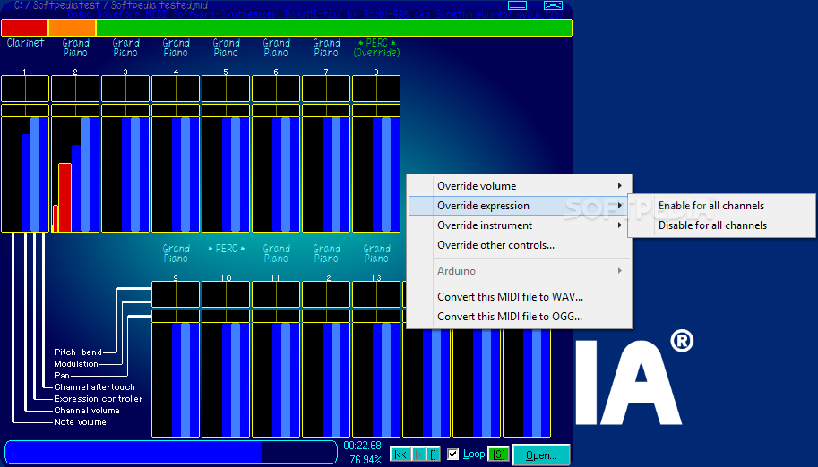Click channel 3 level meter
Image resolution: width=818 pixels, height=467 pixels.
click(125, 174)
